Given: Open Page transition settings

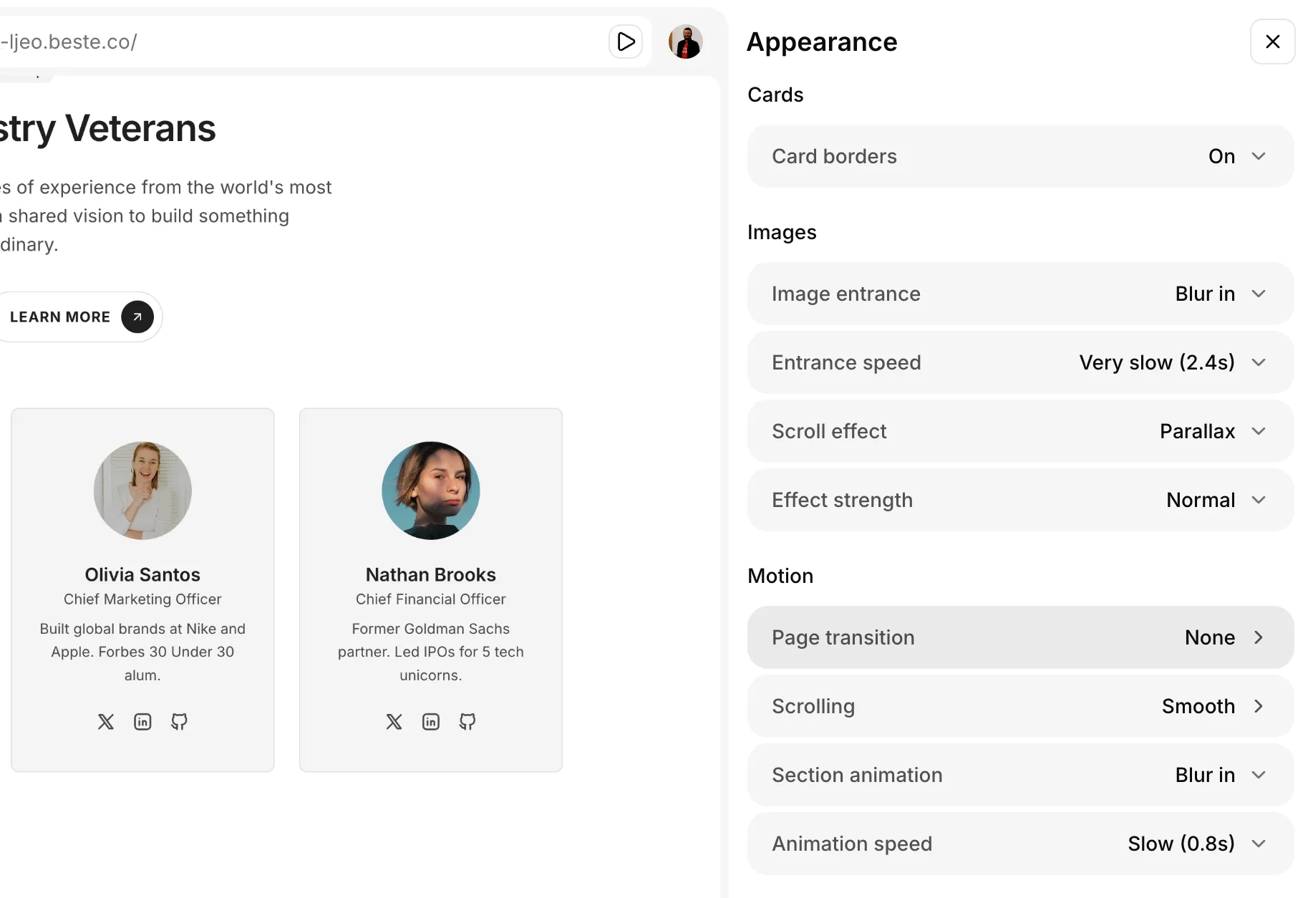Looking at the screenshot, I should [1020, 637].
